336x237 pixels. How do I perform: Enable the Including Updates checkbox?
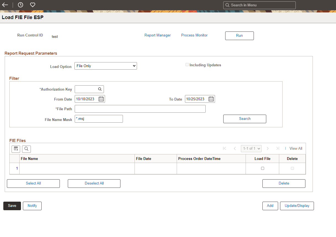click(187, 64)
